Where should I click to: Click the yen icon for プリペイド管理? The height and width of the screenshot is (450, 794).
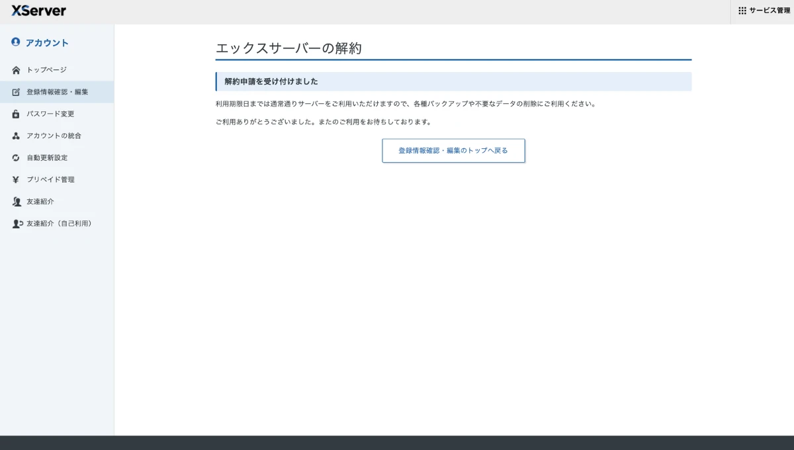17,179
